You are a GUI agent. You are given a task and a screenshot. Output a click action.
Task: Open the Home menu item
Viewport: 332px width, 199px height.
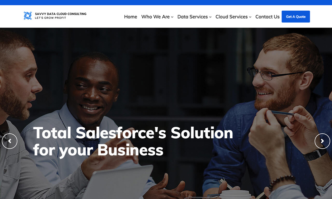130,17
